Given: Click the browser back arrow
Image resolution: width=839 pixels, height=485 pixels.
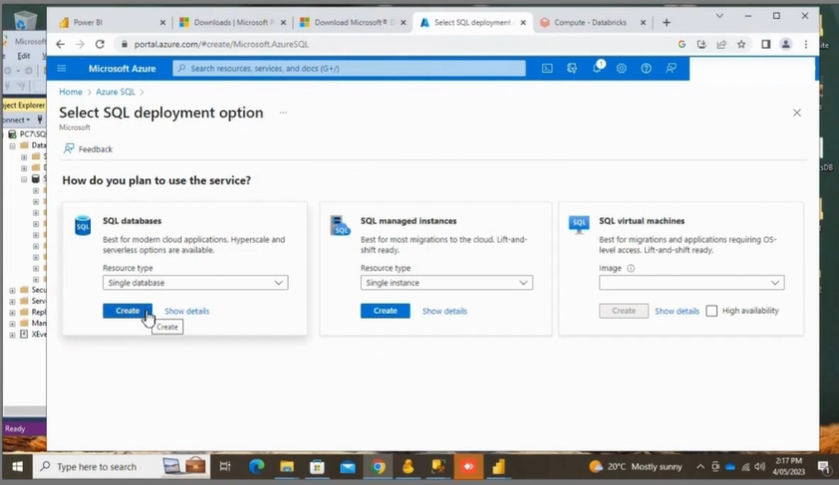Looking at the screenshot, I should pyautogui.click(x=60, y=45).
